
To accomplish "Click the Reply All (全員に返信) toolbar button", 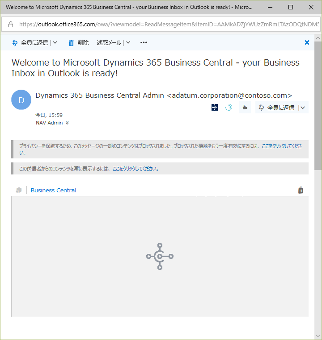I will point(30,43).
